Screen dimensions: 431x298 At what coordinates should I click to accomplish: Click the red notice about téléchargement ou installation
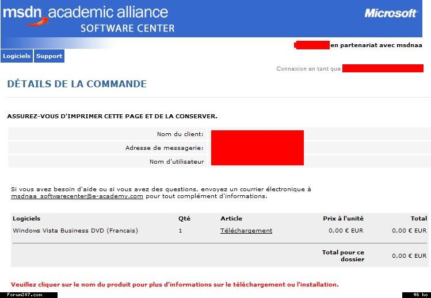click(174, 284)
